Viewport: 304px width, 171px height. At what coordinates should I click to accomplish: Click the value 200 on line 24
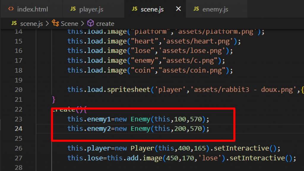click(x=180, y=129)
